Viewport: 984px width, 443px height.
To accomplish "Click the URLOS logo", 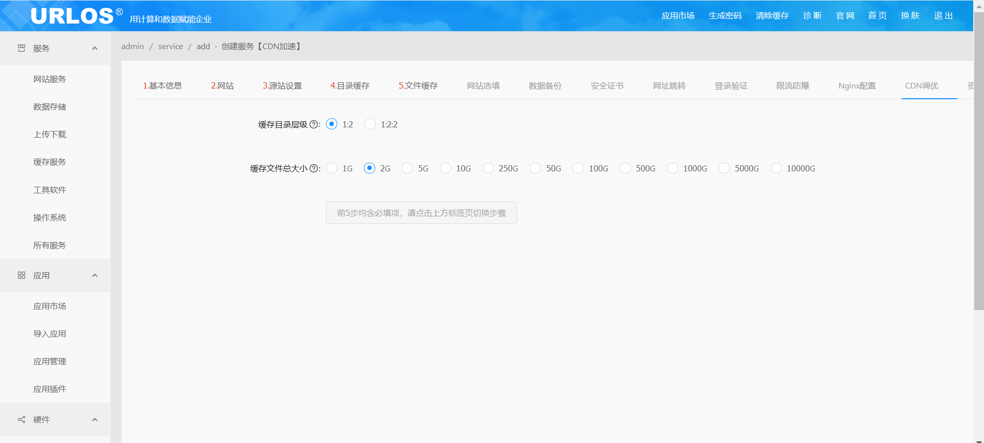I will 72,16.
